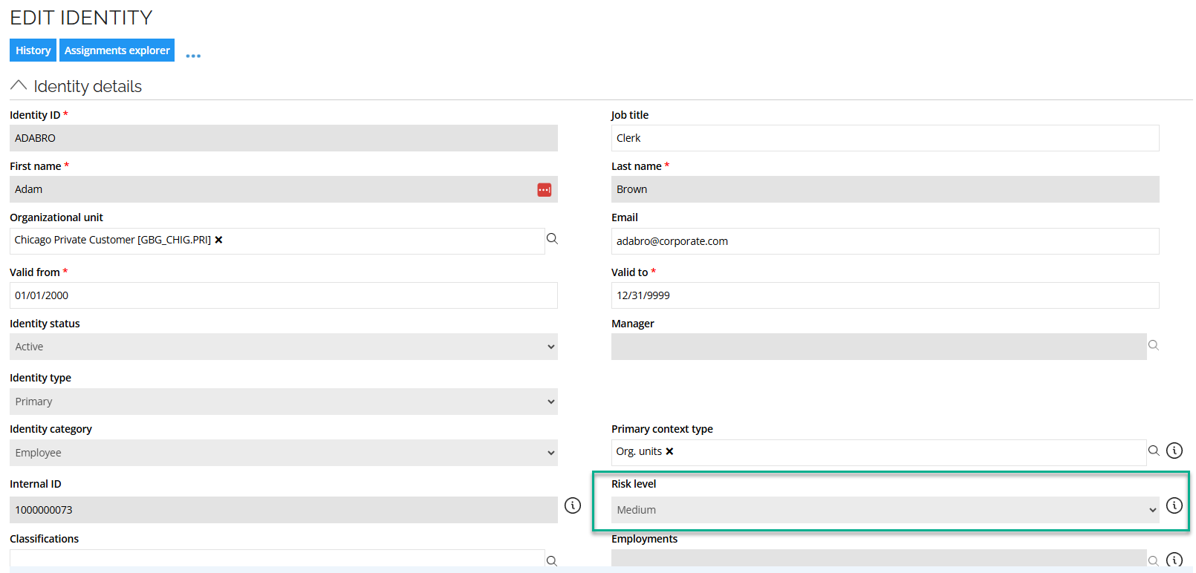Open the Classifications search magnifier
The height and width of the screenshot is (573, 1196).
[x=552, y=561]
